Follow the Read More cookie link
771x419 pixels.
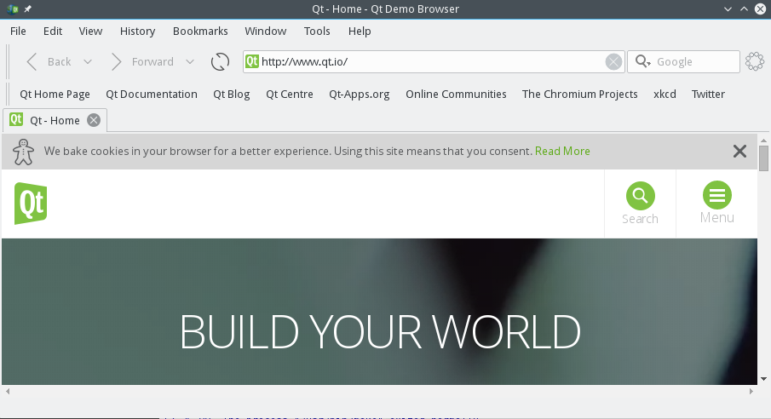click(x=562, y=151)
